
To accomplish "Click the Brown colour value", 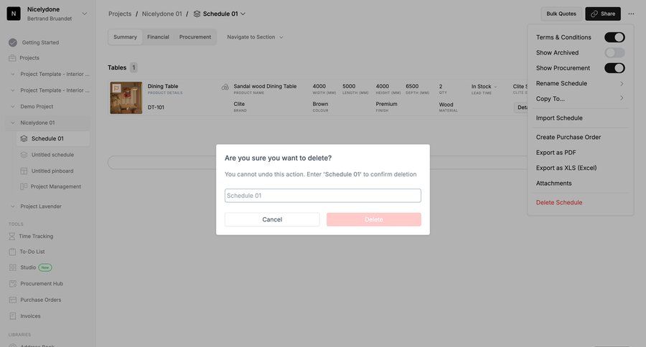I will (320, 104).
